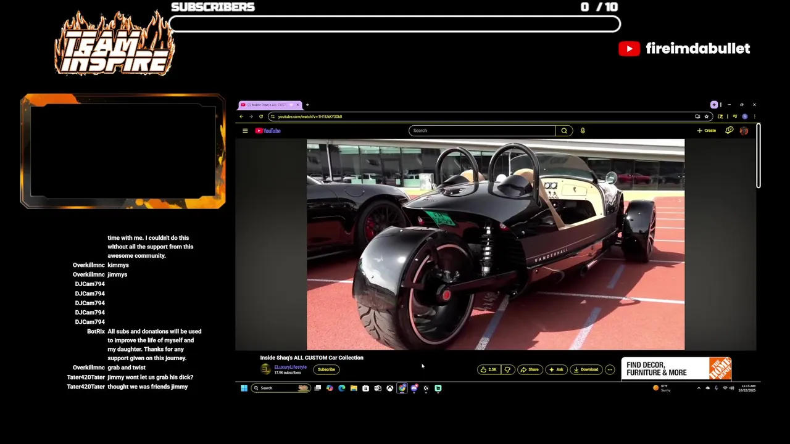790x444 pixels.
Task: Share the video using the Share button
Action: pyautogui.click(x=530, y=369)
